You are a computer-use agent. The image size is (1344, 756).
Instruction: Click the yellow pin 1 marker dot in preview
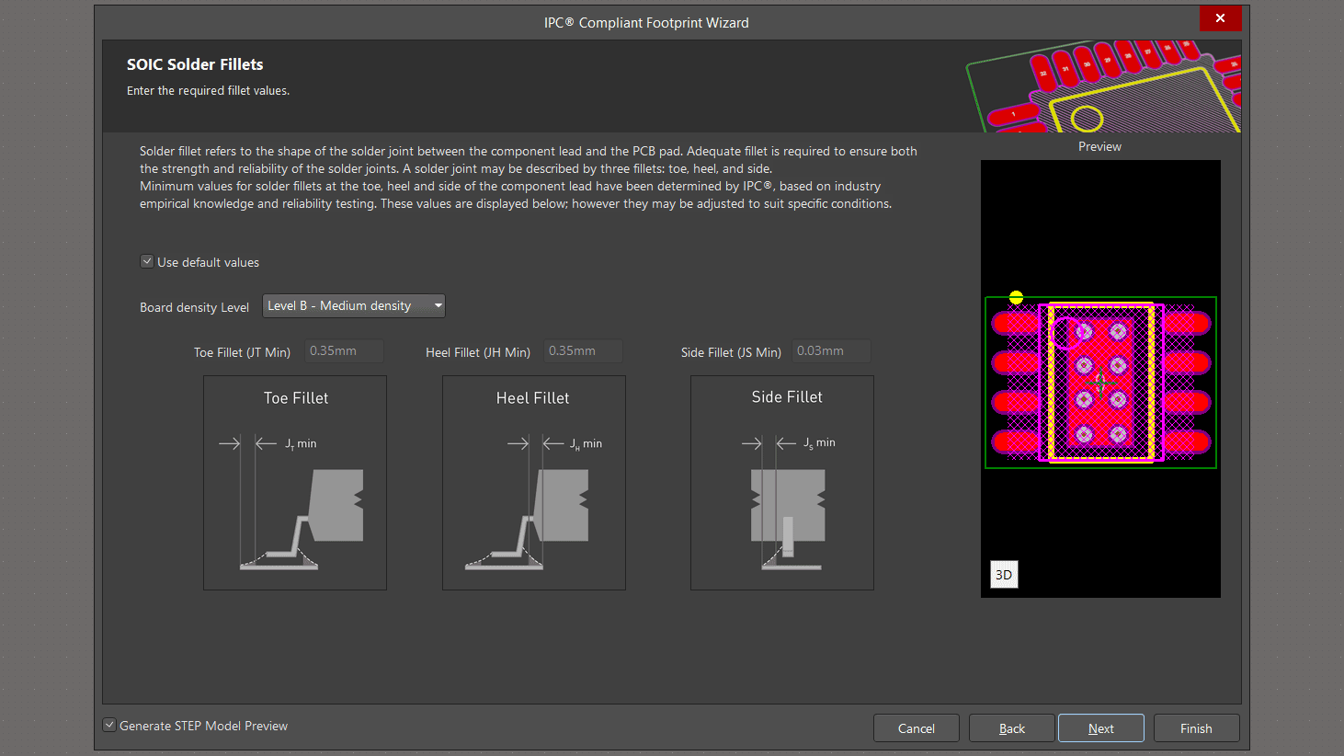pyautogui.click(x=1016, y=297)
